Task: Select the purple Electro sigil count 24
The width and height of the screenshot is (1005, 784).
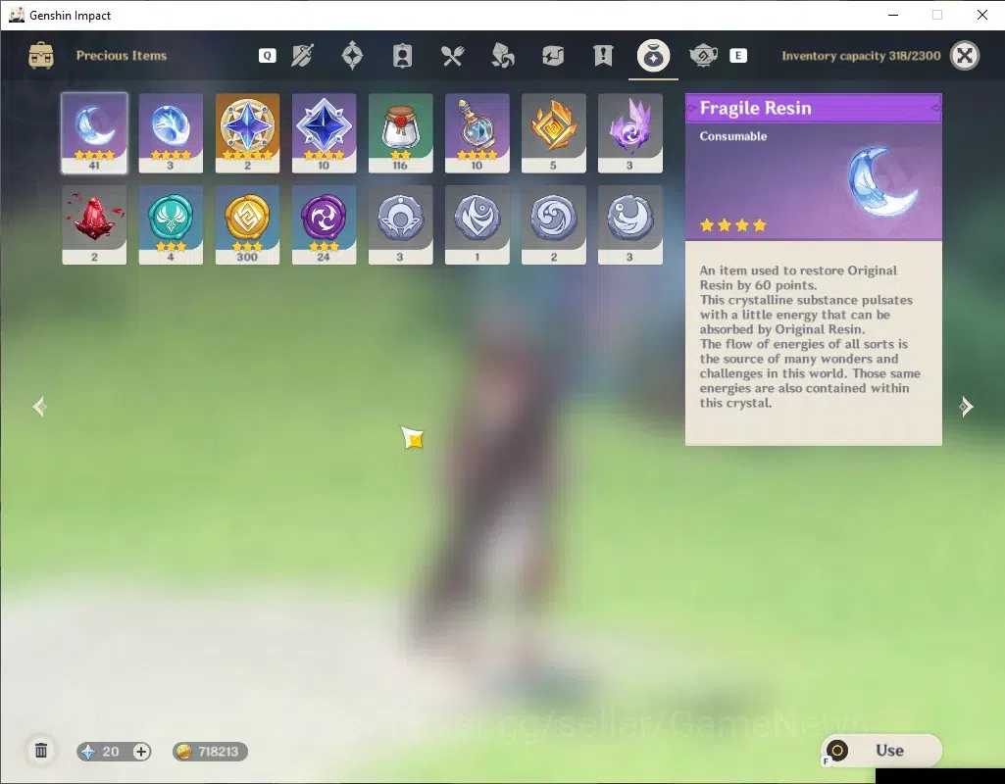Action: pyautogui.click(x=324, y=224)
